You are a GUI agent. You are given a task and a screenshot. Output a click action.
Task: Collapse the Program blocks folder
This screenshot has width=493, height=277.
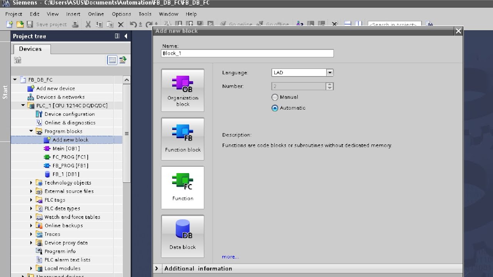(31, 131)
